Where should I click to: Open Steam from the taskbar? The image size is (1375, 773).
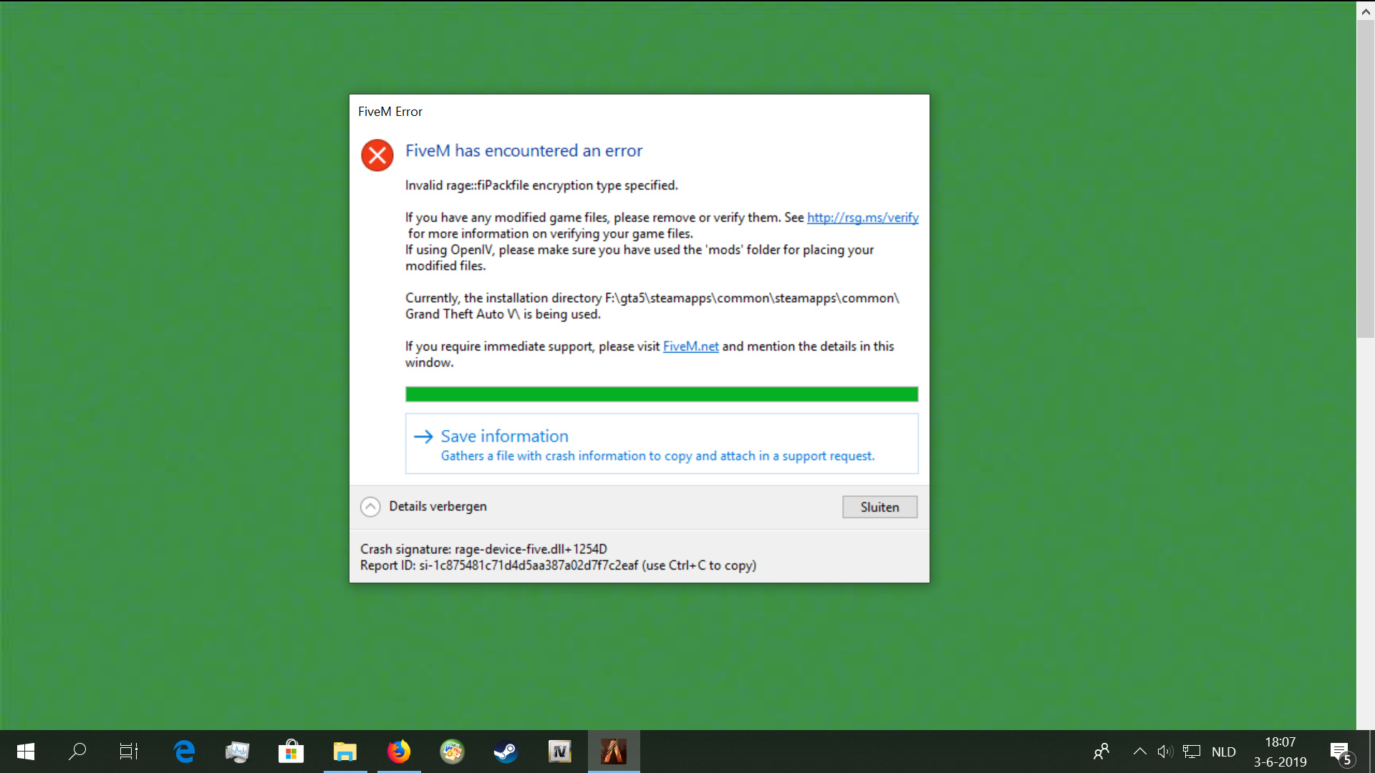pos(506,751)
